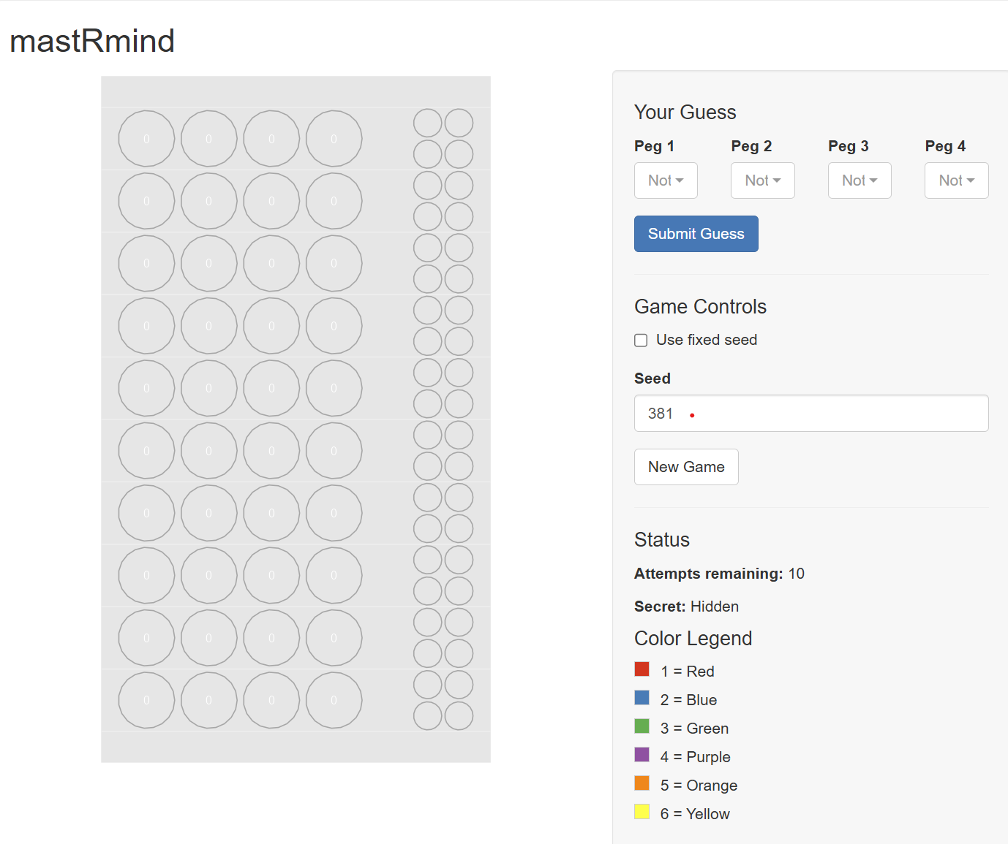The image size is (1008, 844).
Task: Open the Peg 2 color dropdown
Action: click(x=762, y=180)
